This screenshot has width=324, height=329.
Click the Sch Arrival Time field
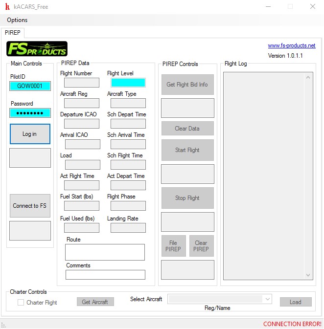pyautogui.click(x=128, y=144)
